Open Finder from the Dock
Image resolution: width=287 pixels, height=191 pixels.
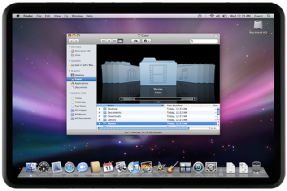[x=31, y=167]
